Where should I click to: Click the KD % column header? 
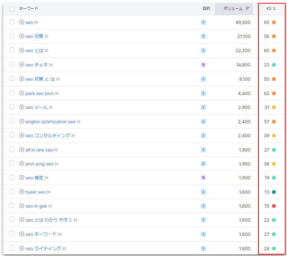coord(271,9)
